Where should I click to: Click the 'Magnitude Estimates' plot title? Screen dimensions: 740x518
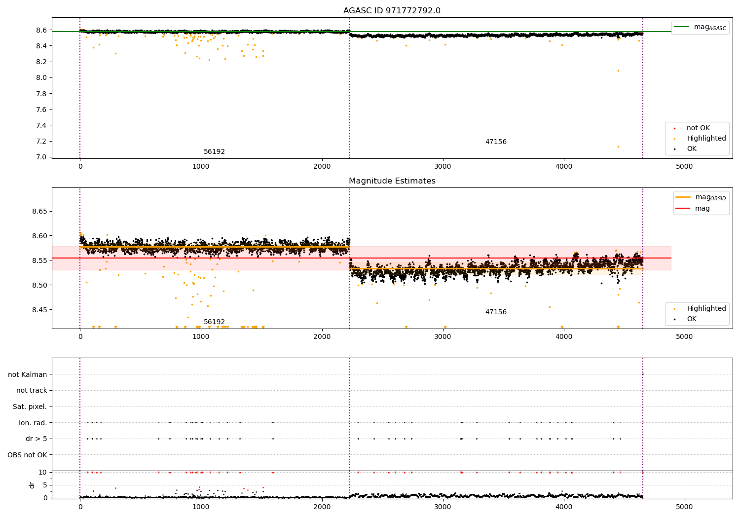pyautogui.click(x=392, y=181)
